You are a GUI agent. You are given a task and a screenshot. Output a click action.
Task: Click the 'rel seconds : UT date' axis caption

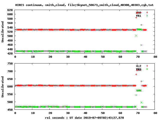coord(84,118)
